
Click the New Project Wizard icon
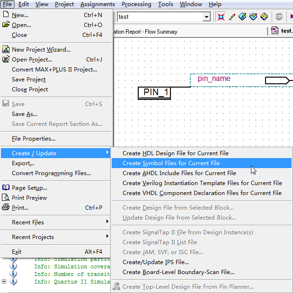pos(6,50)
